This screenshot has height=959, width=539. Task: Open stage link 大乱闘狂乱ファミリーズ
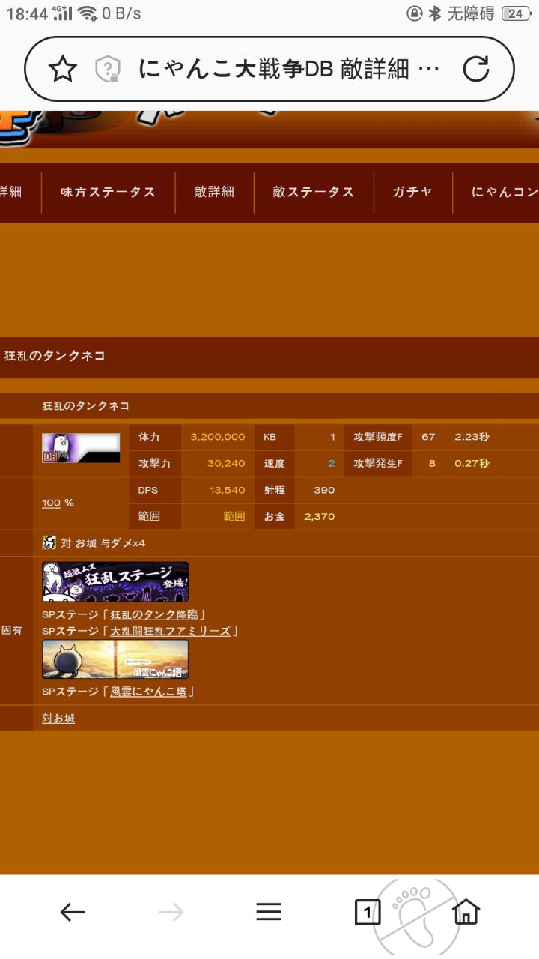pos(170,631)
